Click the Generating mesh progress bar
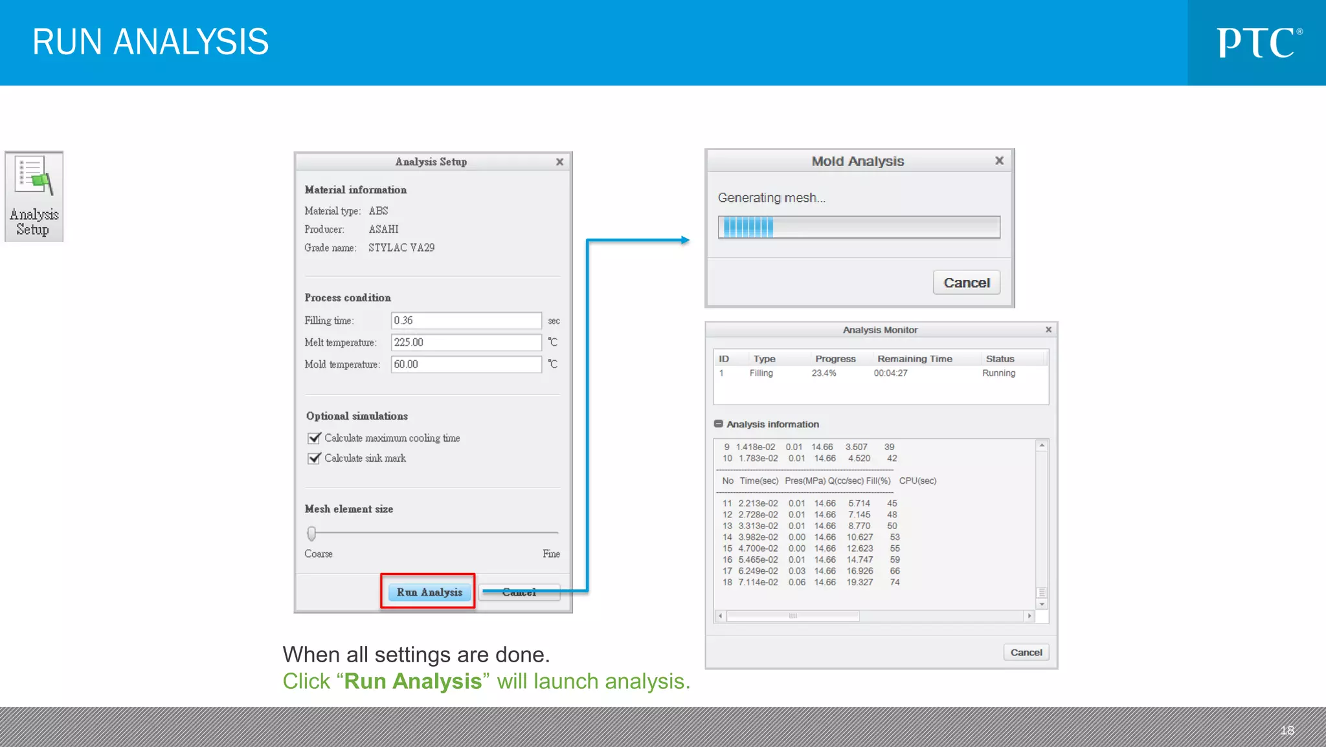The width and height of the screenshot is (1326, 747). point(859,227)
